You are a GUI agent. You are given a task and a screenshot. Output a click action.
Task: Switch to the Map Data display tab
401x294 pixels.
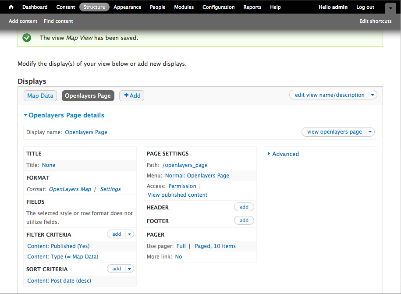click(40, 96)
